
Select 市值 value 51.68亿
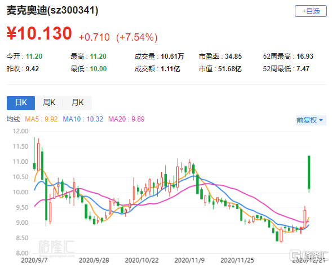(x=230, y=69)
